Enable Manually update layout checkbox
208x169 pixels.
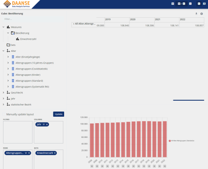coord(4,114)
